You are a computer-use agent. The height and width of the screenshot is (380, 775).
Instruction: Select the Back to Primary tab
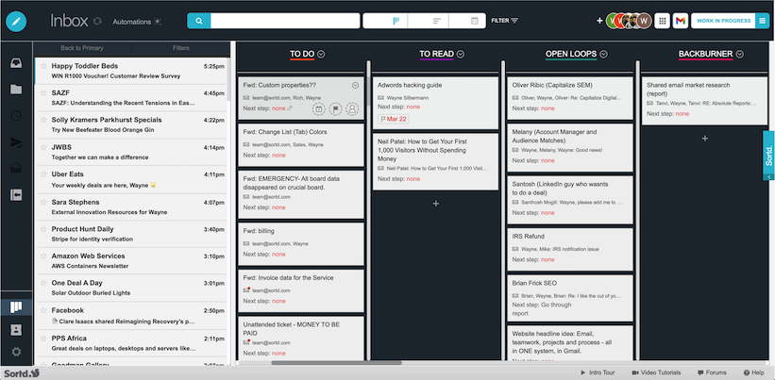[x=82, y=48]
